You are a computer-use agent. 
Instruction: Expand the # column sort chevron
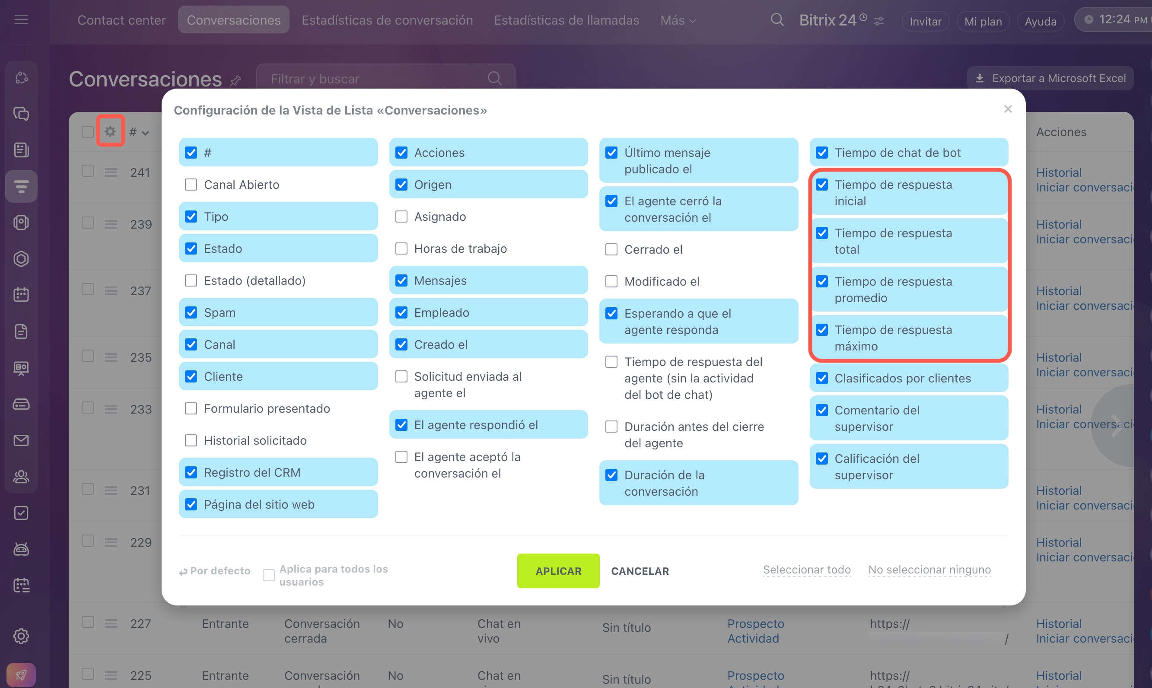pyautogui.click(x=146, y=134)
